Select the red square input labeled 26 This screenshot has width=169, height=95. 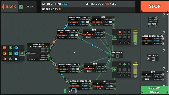coord(5,53)
